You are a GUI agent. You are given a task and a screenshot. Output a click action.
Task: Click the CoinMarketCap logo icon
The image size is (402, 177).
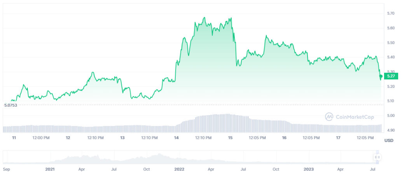(329, 116)
